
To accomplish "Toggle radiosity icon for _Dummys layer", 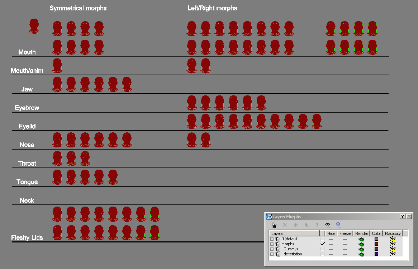I will point(393,249).
